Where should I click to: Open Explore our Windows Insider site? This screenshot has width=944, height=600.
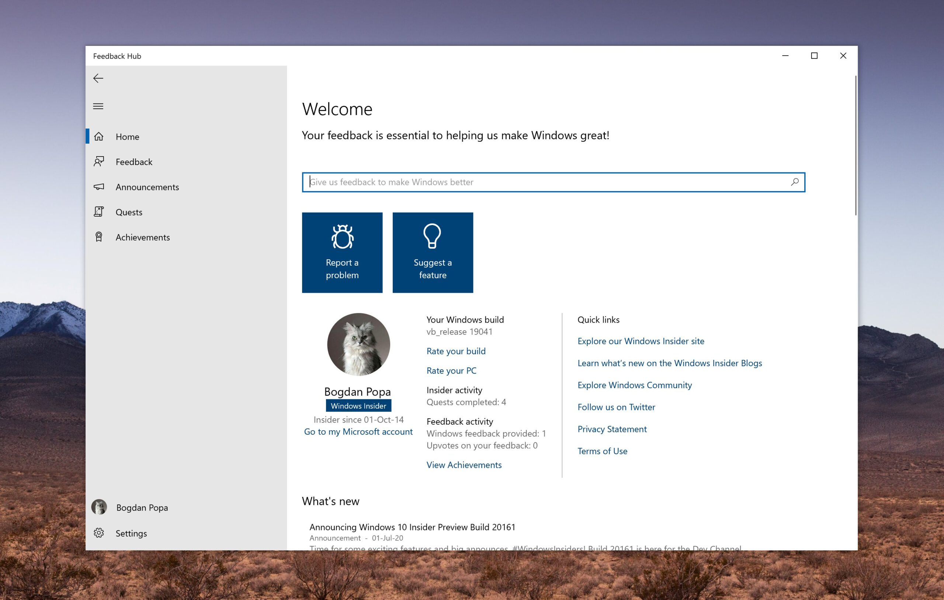[641, 341]
